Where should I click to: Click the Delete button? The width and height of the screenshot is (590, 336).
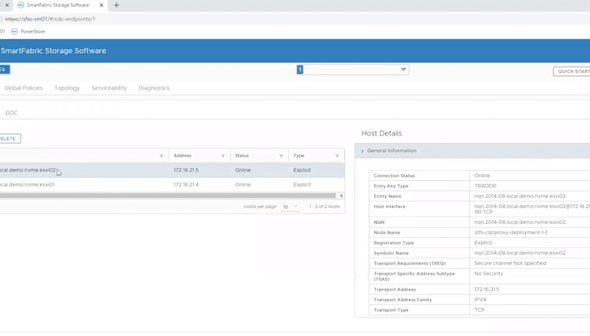click(x=10, y=138)
